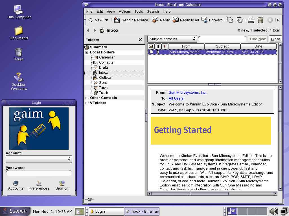
Task: Click the Clear search button
Action: pyautogui.click(x=275, y=39)
